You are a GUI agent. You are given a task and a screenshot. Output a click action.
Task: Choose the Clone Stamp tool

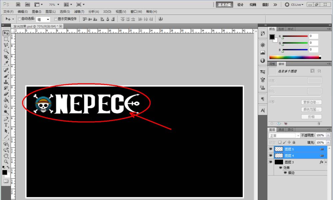pyautogui.click(x=6, y=82)
